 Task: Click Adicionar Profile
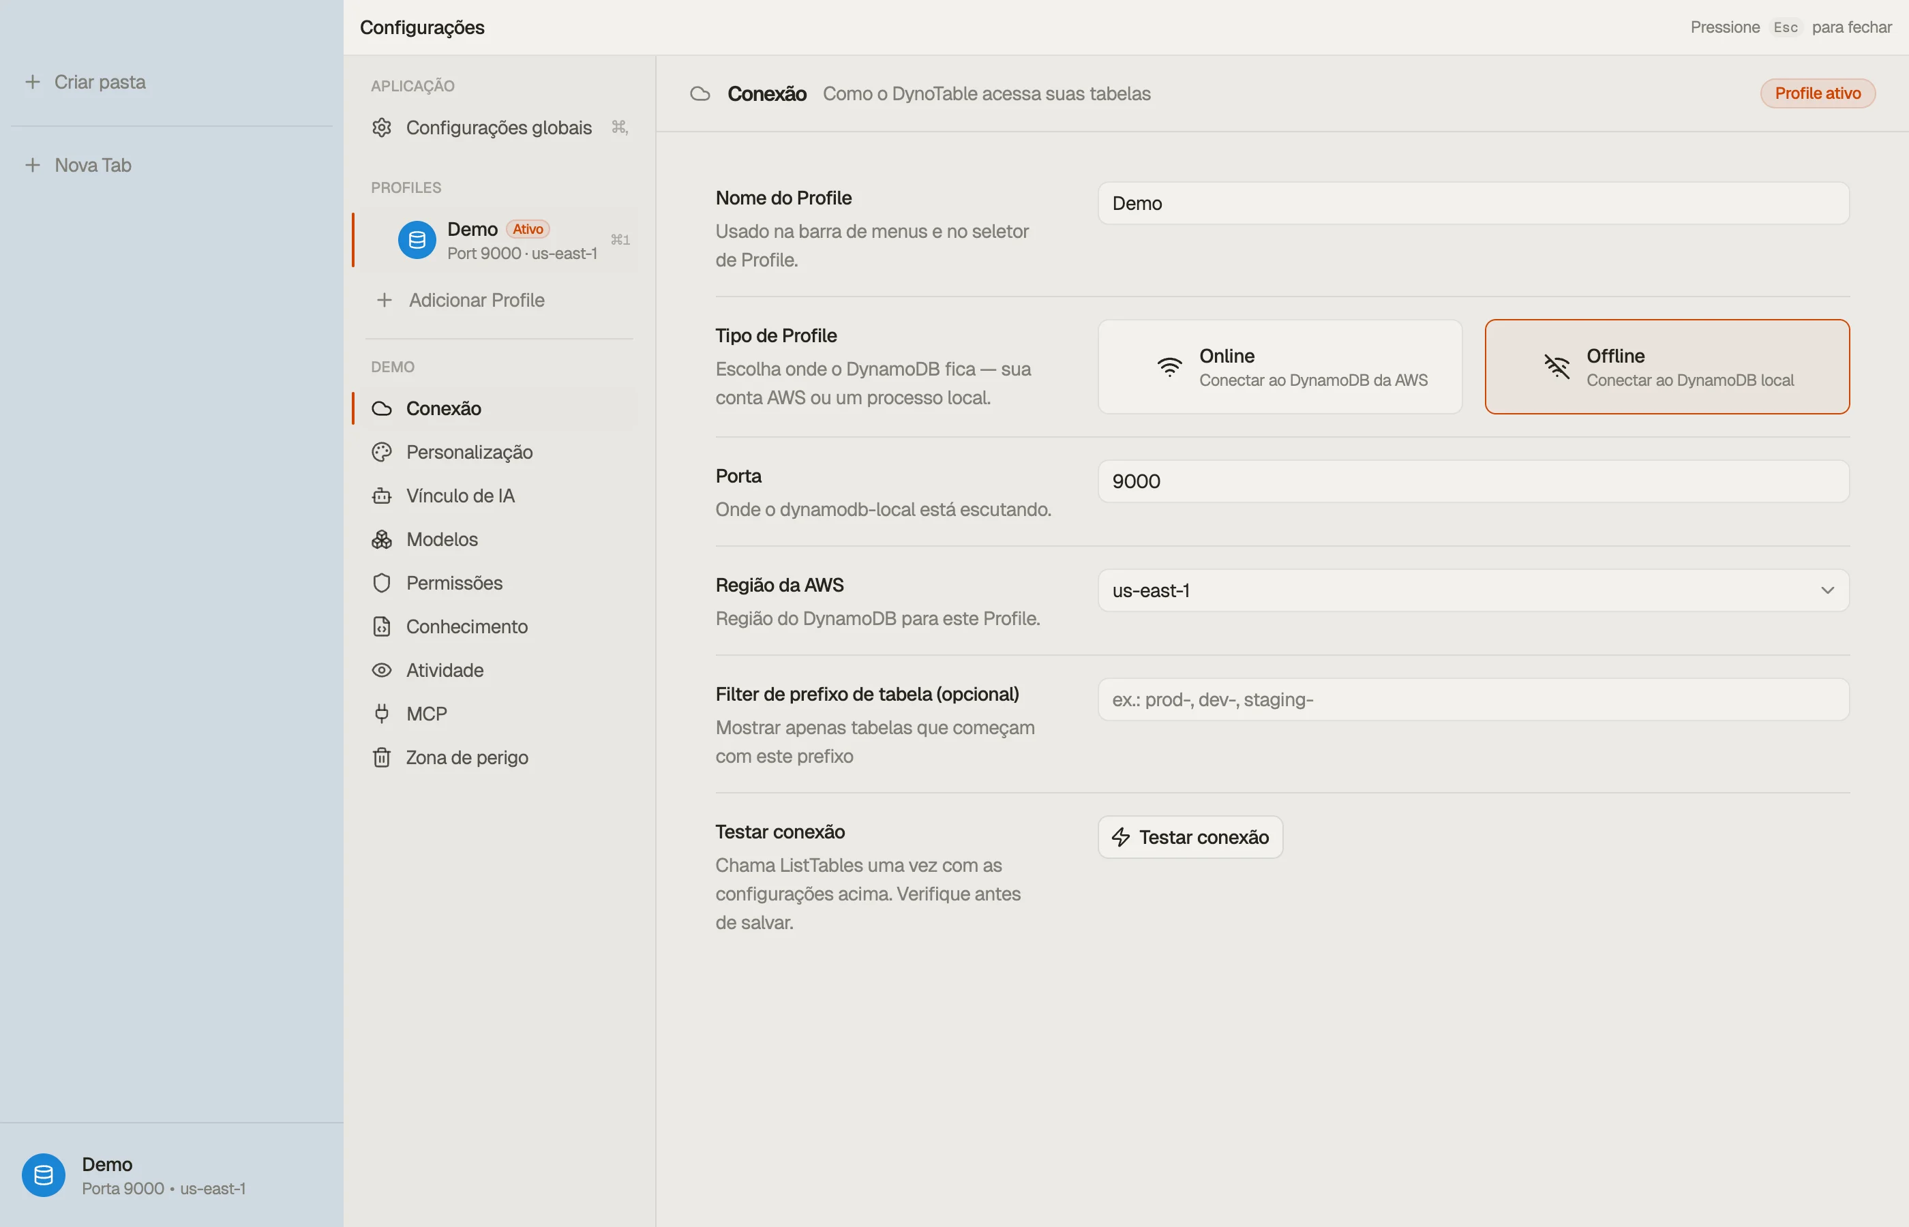tap(499, 301)
